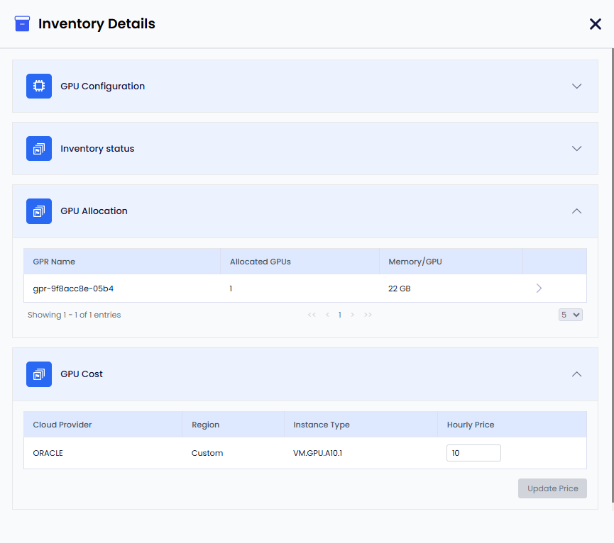This screenshot has width=614, height=543.
Task: Close the Inventory Details panel
Action: 596,24
